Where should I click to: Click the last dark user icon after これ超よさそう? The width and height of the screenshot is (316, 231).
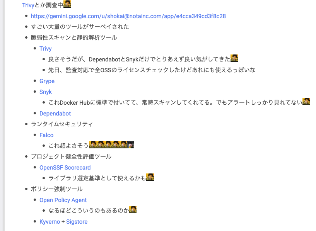coord(131,145)
